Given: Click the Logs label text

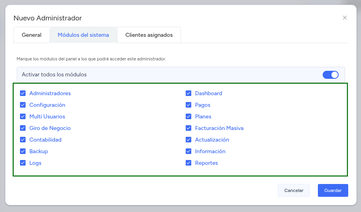Looking at the screenshot, I should pos(36,163).
